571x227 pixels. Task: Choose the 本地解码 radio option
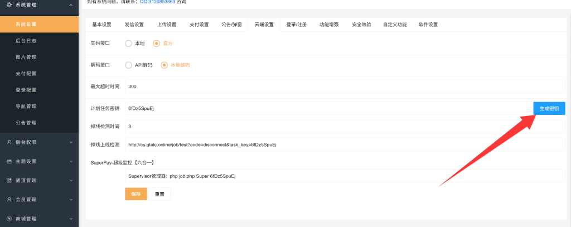point(164,65)
